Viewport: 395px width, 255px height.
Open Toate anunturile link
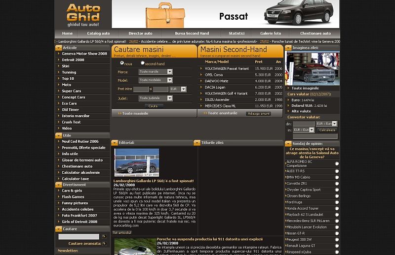coord(223,113)
